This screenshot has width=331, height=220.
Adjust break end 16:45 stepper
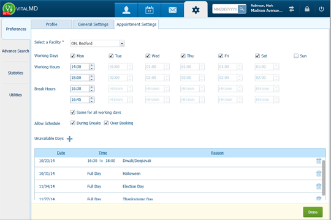[91, 100]
